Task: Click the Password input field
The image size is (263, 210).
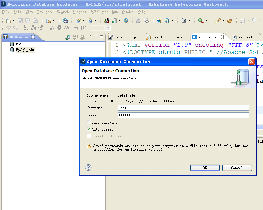Action: (183, 115)
